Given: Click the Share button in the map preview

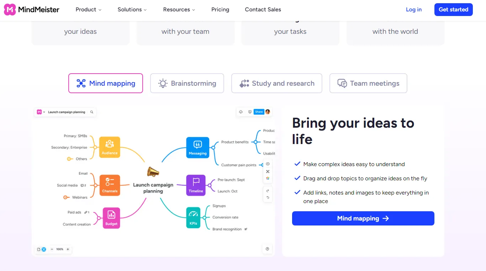Looking at the screenshot, I should [x=259, y=112].
